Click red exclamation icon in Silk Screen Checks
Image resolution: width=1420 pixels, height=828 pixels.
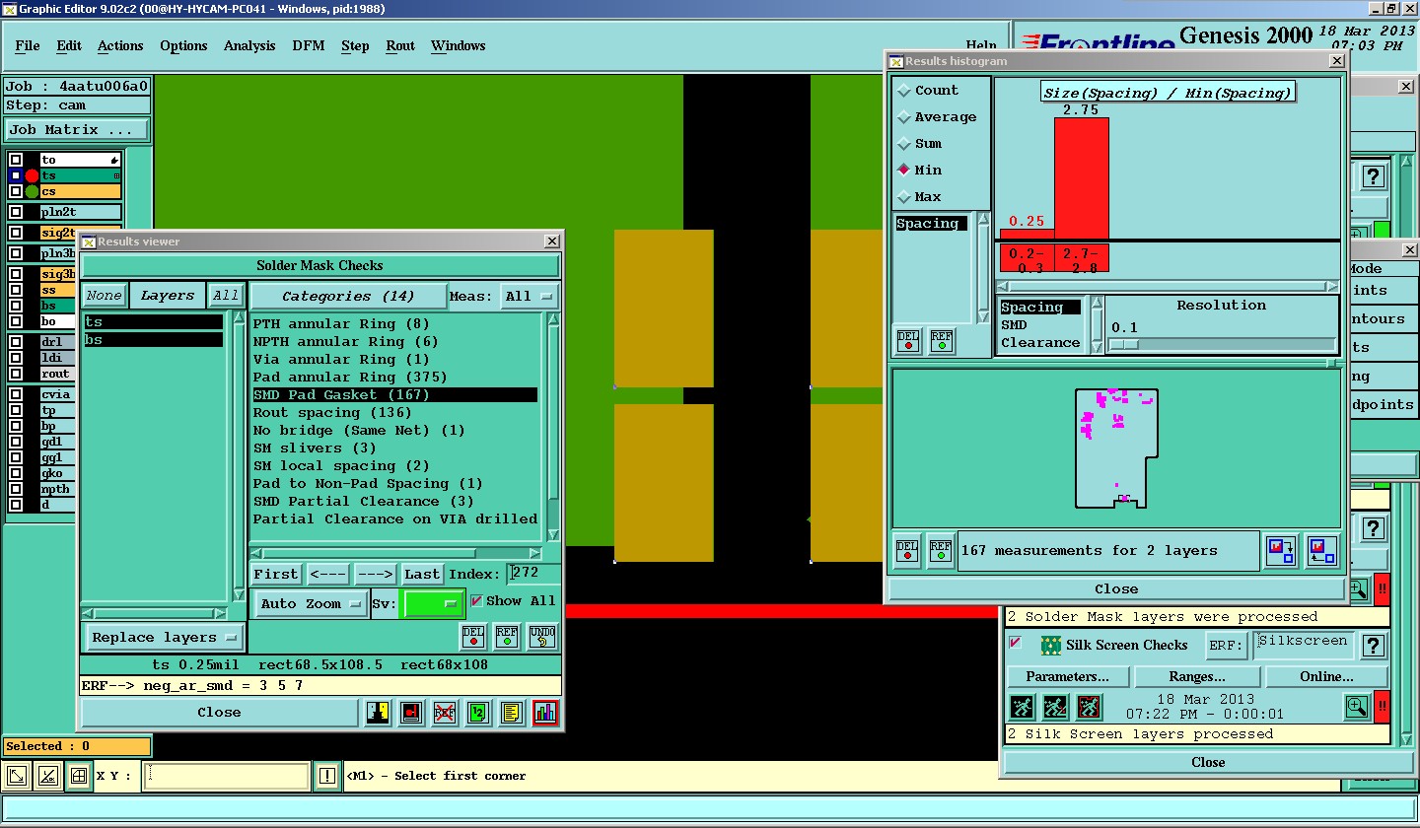coord(1382,707)
